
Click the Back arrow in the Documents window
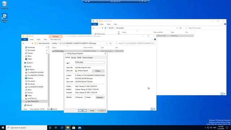(94, 28)
